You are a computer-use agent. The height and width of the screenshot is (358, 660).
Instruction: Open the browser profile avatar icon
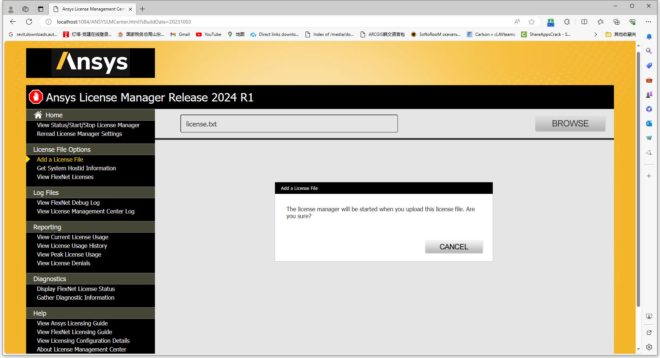point(11,9)
